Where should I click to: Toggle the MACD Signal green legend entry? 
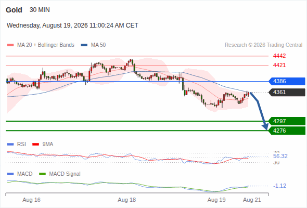60,174
